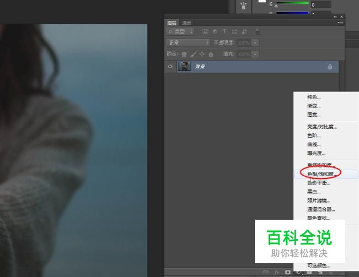Expand the 不透明度 slider arrow

click(x=255, y=43)
